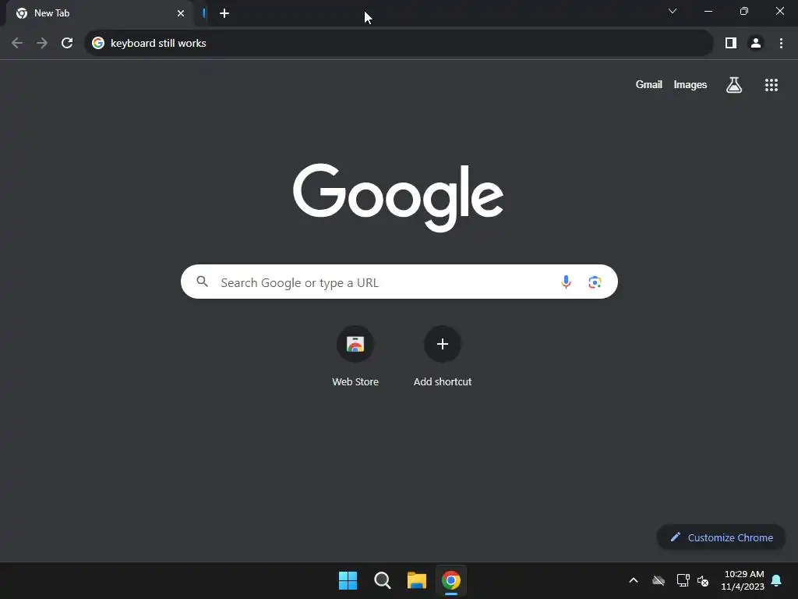Open the Chrome profile avatar menu

click(x=756, y=44)
